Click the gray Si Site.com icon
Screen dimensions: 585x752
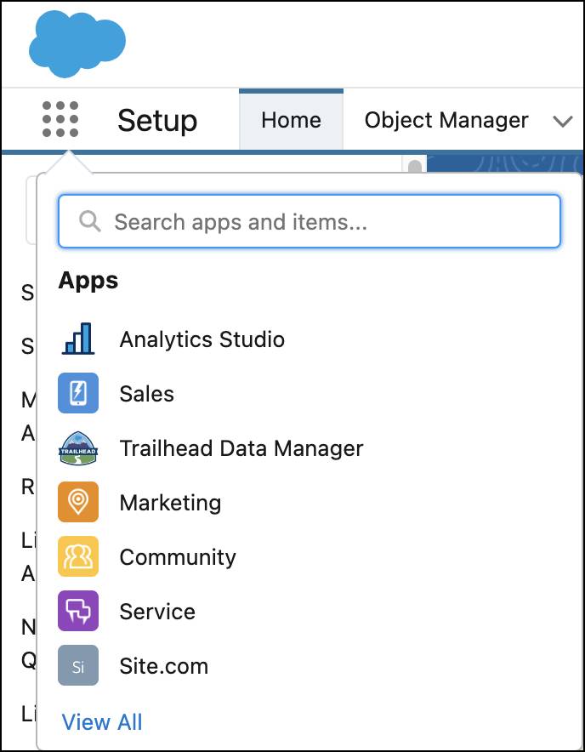[x=78, y=666]
